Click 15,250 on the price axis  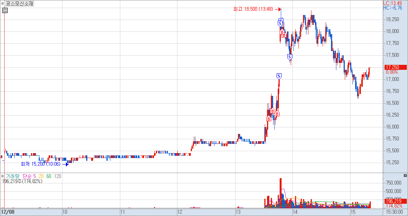pyautogui.click(x=392, y=163)
